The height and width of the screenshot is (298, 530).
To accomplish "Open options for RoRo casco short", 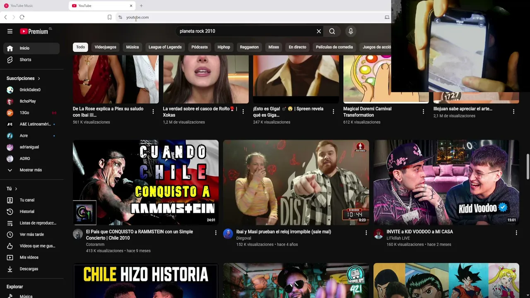I will (x=243, y=111).
